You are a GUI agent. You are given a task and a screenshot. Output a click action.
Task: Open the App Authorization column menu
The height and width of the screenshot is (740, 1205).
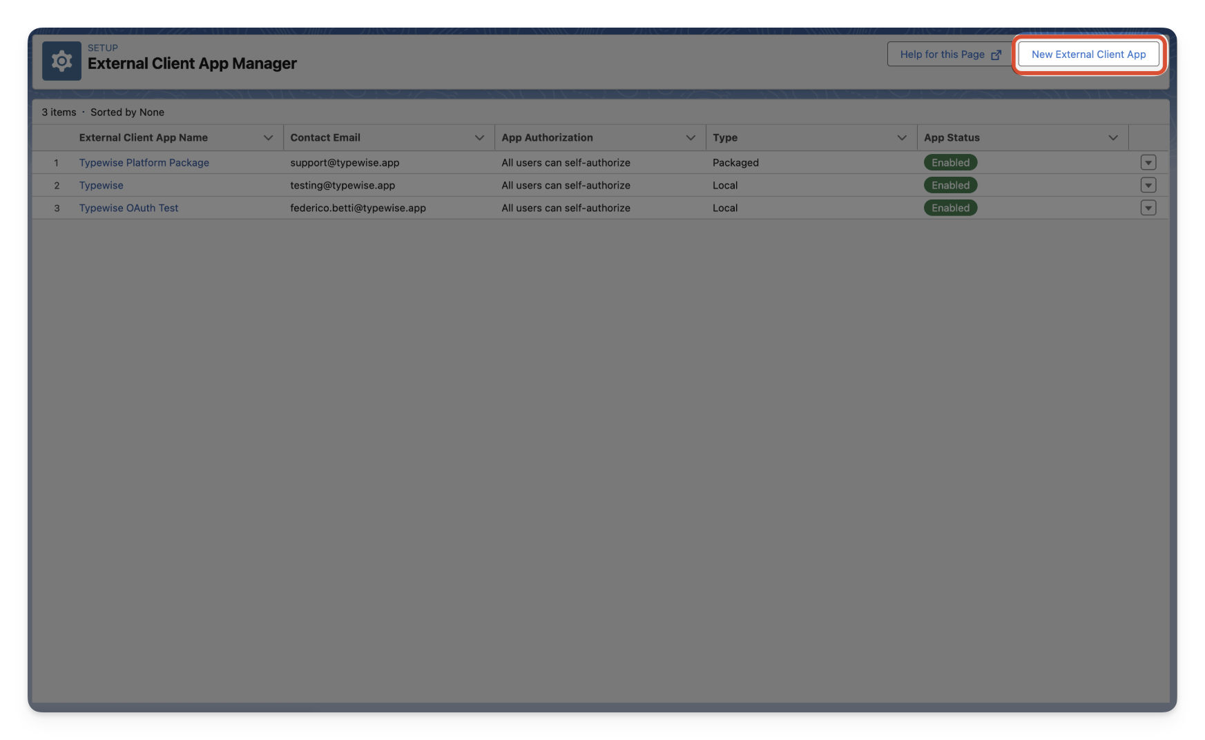coord(691,137)
